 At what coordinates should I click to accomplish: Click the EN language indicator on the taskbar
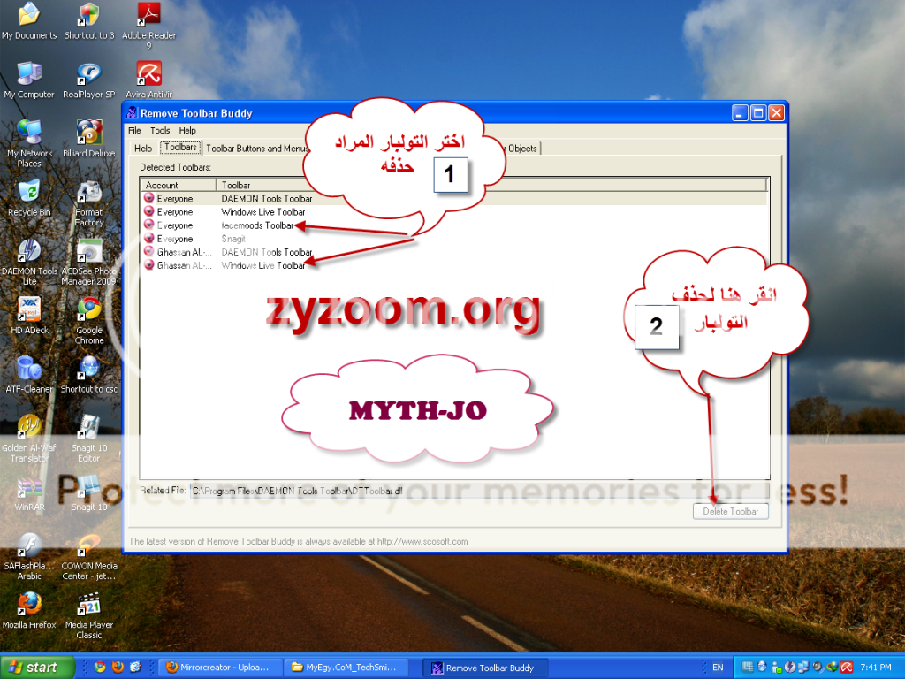tap(718, 668)
